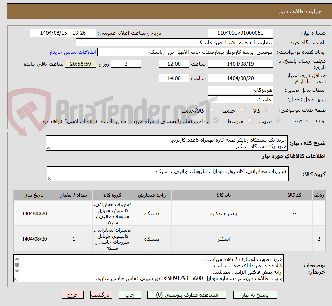Click the countdown timer 20:58:59

[81, 64]
